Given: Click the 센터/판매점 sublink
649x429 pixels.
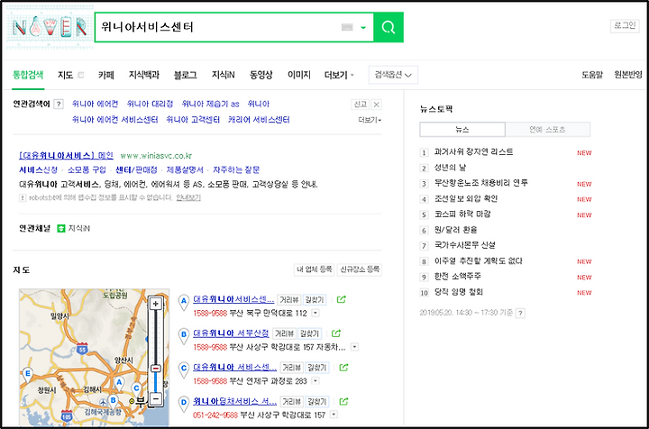Looking at the screenshot, I should click(136, 170).
